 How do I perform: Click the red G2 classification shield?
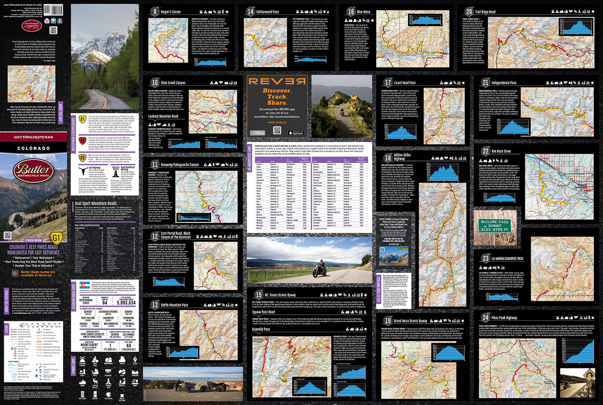(x=82, y=140)
